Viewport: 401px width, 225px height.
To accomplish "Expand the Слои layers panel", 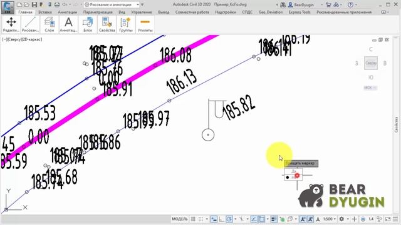I will 49,24.
